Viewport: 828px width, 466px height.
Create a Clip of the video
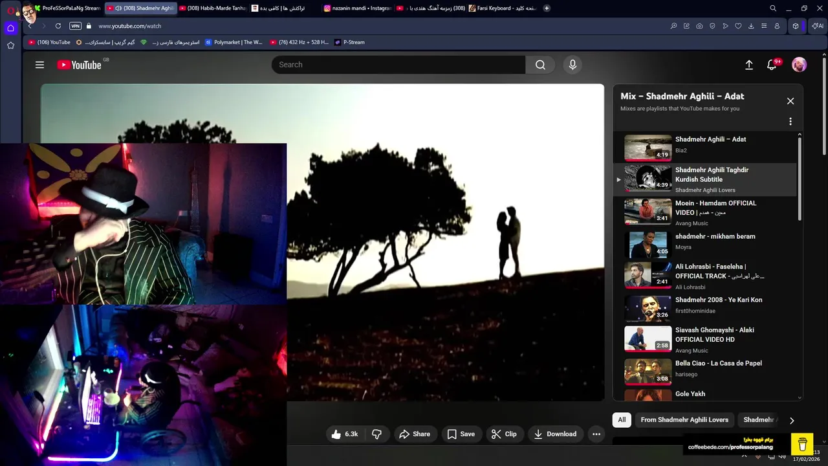504,434
